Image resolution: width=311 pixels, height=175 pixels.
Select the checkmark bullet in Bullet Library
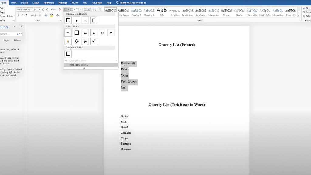tap(94, 41)
